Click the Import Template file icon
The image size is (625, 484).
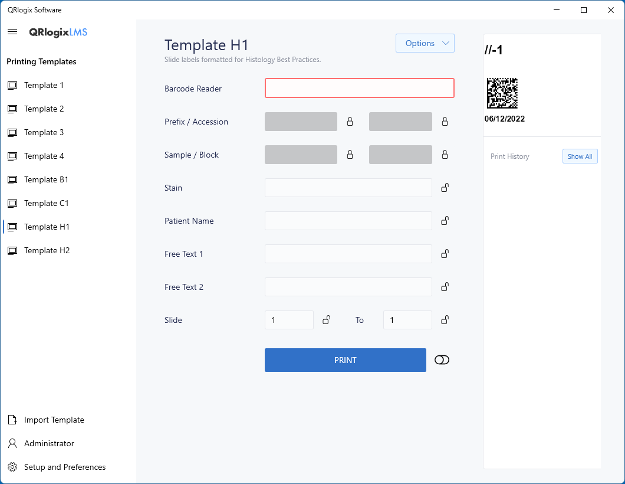pyautogui.click(x=12, y=420)
